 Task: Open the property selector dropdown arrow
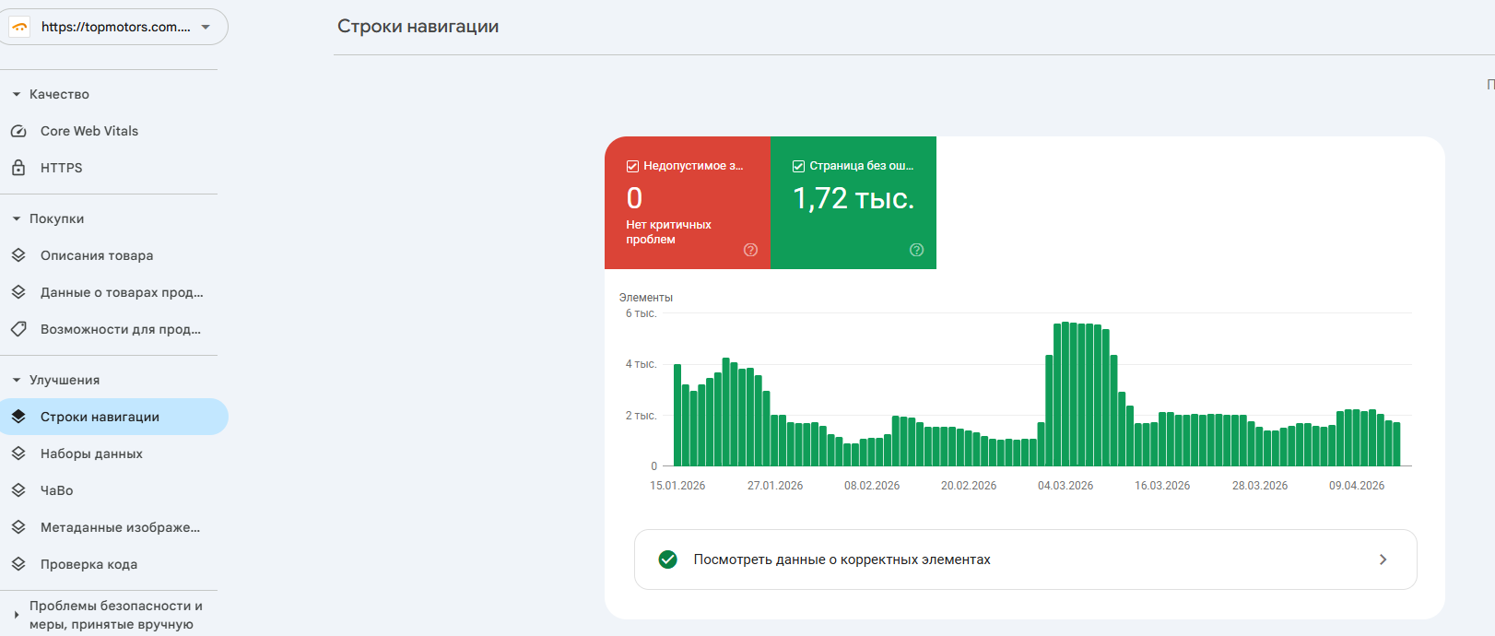[206, 27]
